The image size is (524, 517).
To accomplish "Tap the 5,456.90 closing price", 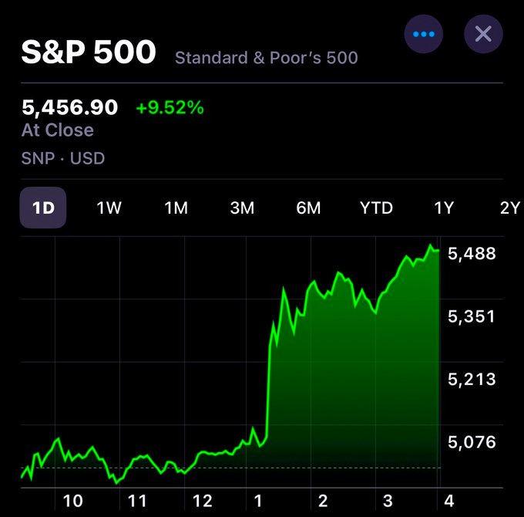I will tap(70, 108).
